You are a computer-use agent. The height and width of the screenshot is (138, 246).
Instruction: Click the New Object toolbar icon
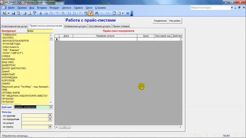tap(119, 13)
